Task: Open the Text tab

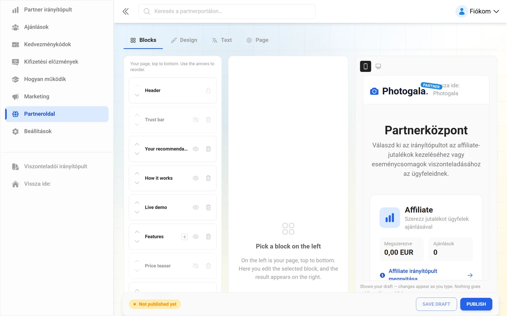Action: pyautogui.click(x=222, y=40)
